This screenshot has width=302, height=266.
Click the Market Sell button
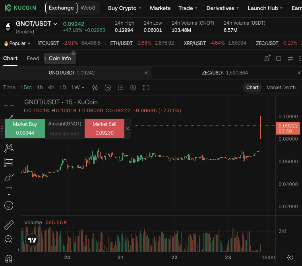pos(105,129)
